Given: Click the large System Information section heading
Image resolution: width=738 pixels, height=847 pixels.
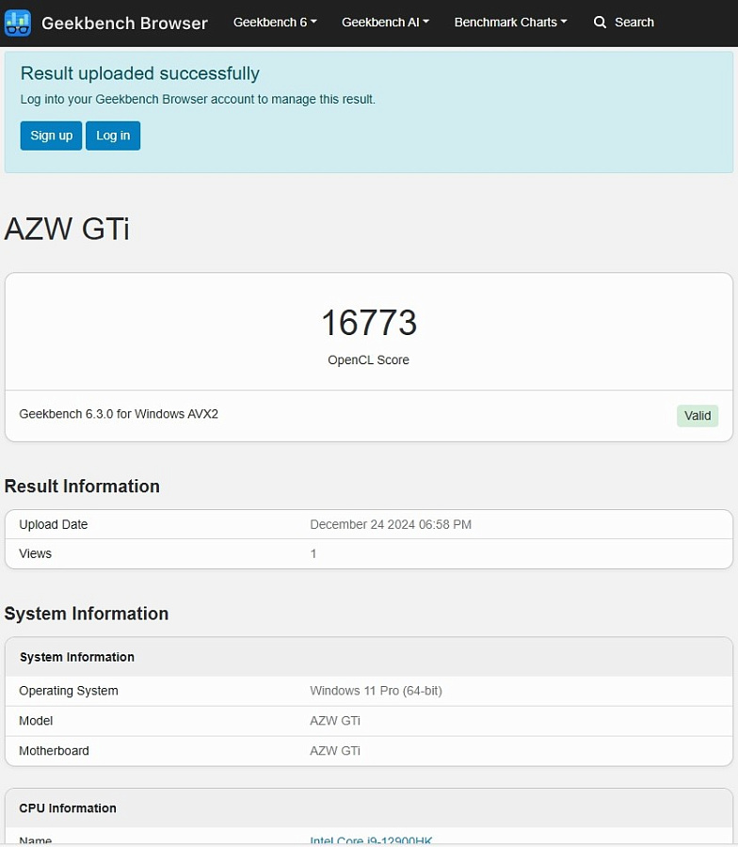Looking at the screenshot, I should click(87, 614).
